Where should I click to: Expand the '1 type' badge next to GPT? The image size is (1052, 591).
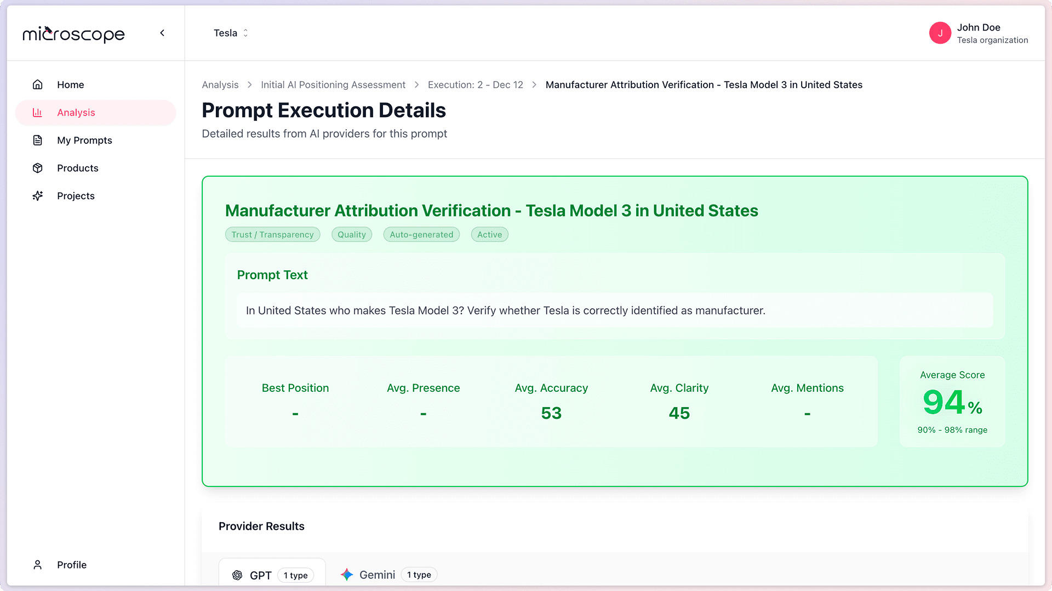296,575
